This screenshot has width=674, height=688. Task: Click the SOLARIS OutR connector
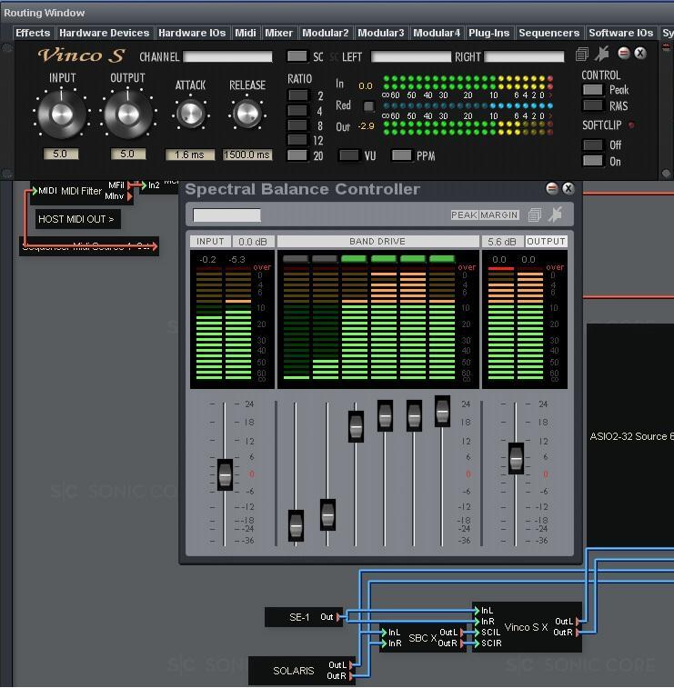tap(352, 676)
